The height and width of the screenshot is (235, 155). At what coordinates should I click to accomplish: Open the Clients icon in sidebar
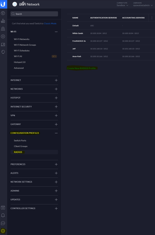pos(3,44)
